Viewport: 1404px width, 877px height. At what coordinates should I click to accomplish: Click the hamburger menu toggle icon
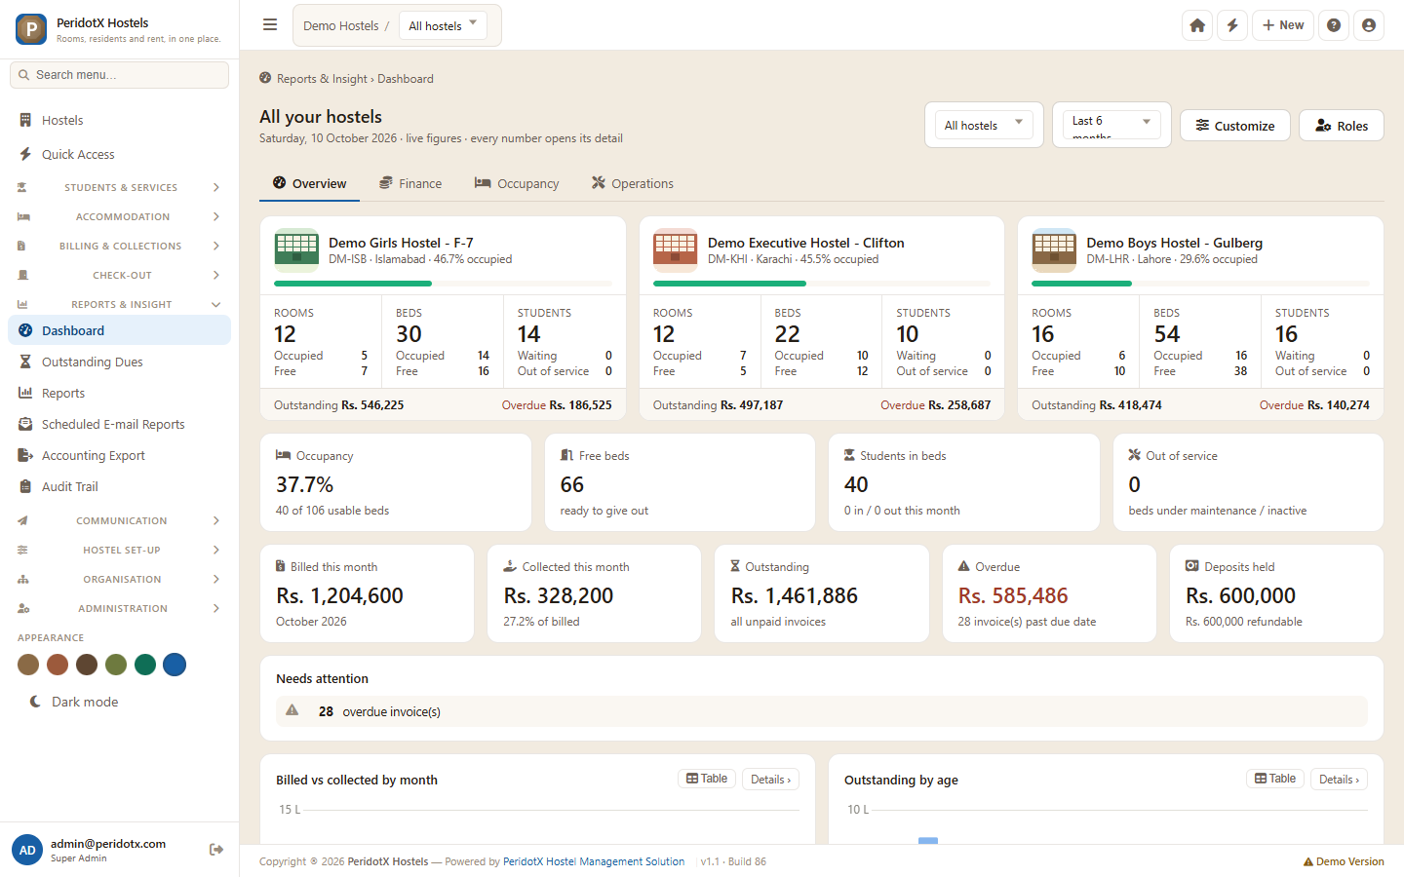click(270, 25)
